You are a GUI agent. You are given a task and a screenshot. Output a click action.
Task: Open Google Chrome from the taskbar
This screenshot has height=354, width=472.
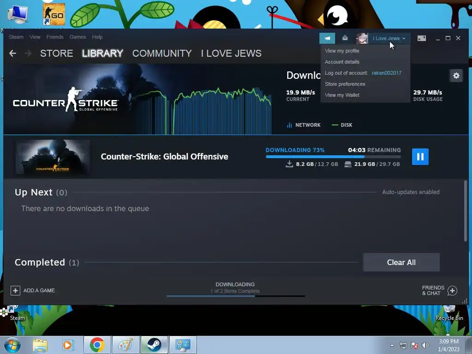[x=97, y=345]
